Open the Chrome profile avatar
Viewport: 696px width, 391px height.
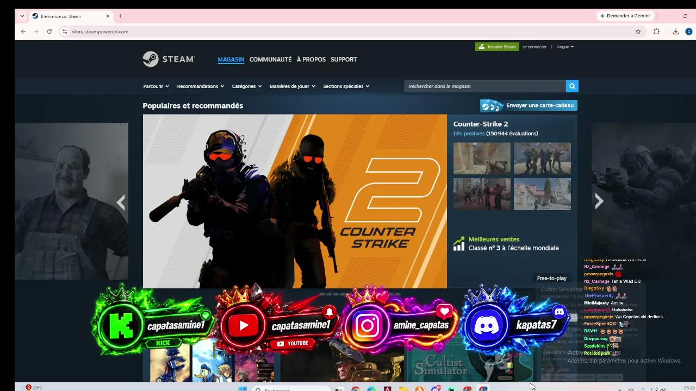(688, 31)
